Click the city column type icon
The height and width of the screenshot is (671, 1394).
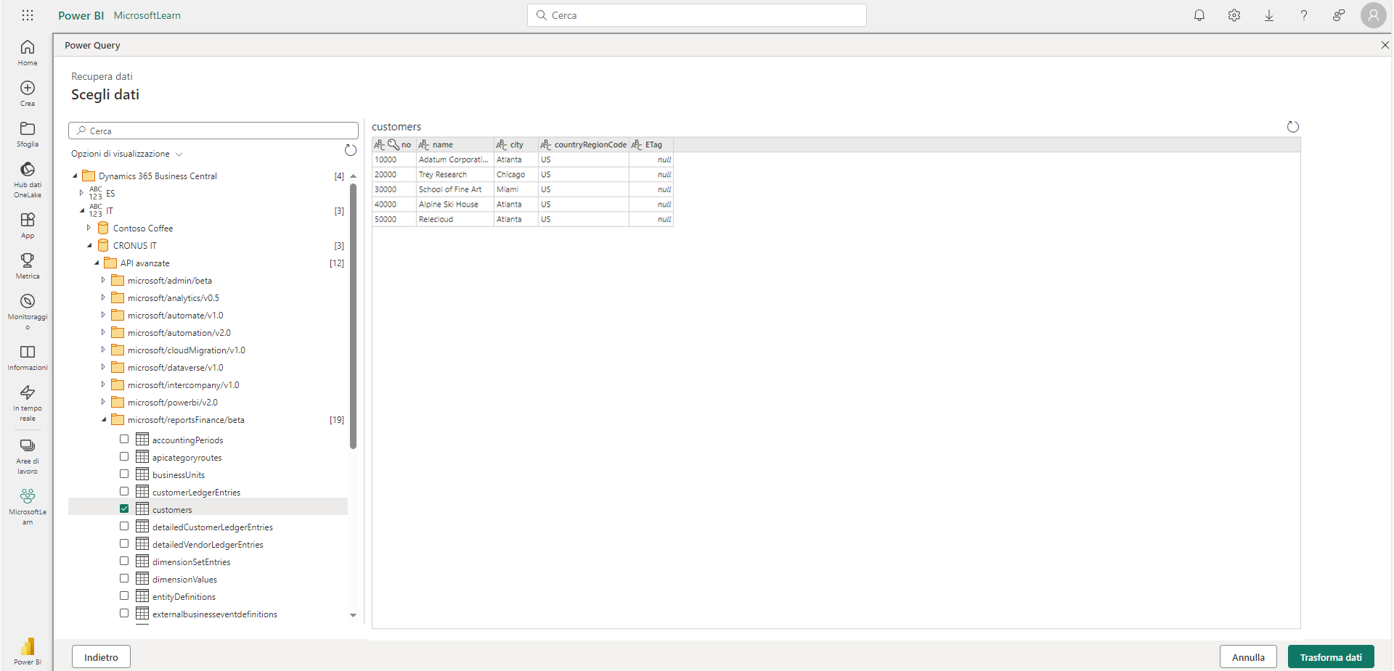click(x=502, y=144)
